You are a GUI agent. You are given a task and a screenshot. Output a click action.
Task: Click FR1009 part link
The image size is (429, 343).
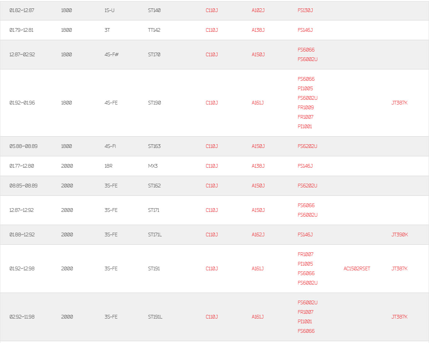306,108
